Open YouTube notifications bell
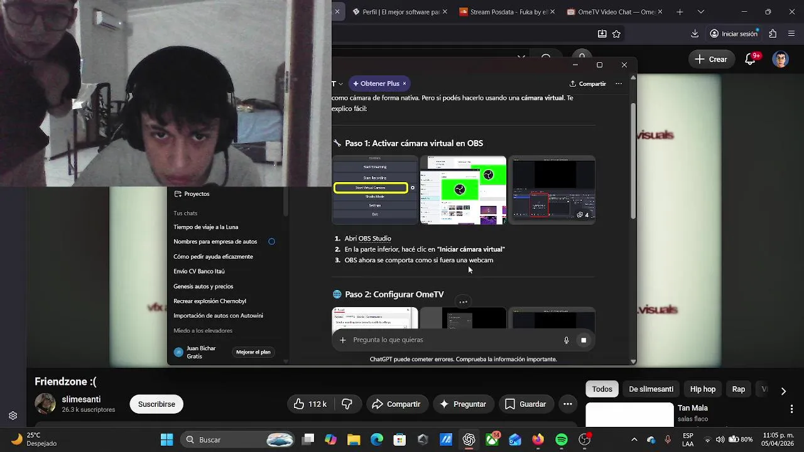The height and width of the screenshot is (452, 804). coord(750,59)
